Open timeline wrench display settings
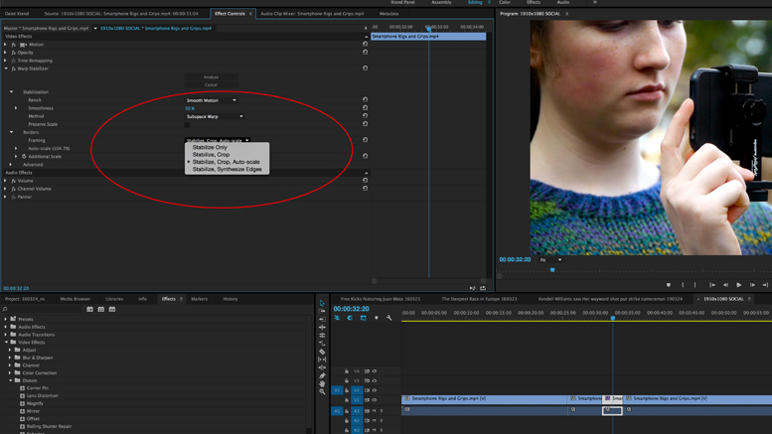The image size is (772, 434). (x=388, y=318)
